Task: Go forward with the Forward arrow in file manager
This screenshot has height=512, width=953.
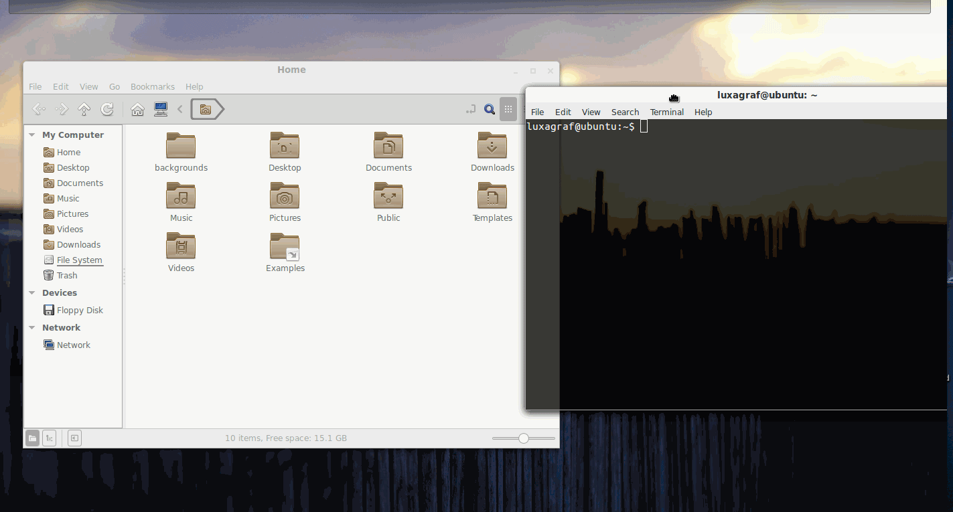Action: 62,109
